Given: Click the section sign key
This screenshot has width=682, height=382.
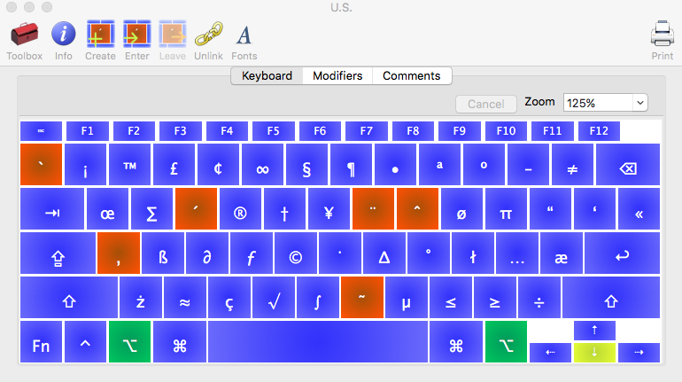Looking at the screenshot, I should (306, 165).
